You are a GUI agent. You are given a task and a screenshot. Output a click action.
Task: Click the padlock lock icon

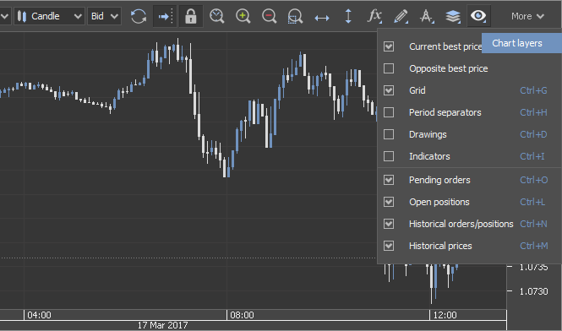(x=191, y=16)
